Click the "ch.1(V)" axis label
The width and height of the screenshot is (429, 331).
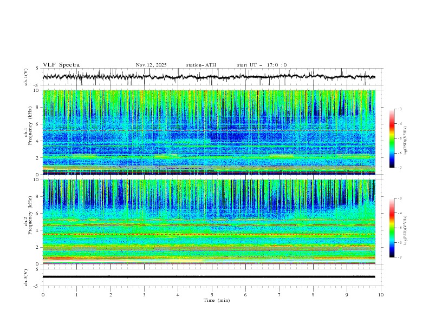(26, 77)
